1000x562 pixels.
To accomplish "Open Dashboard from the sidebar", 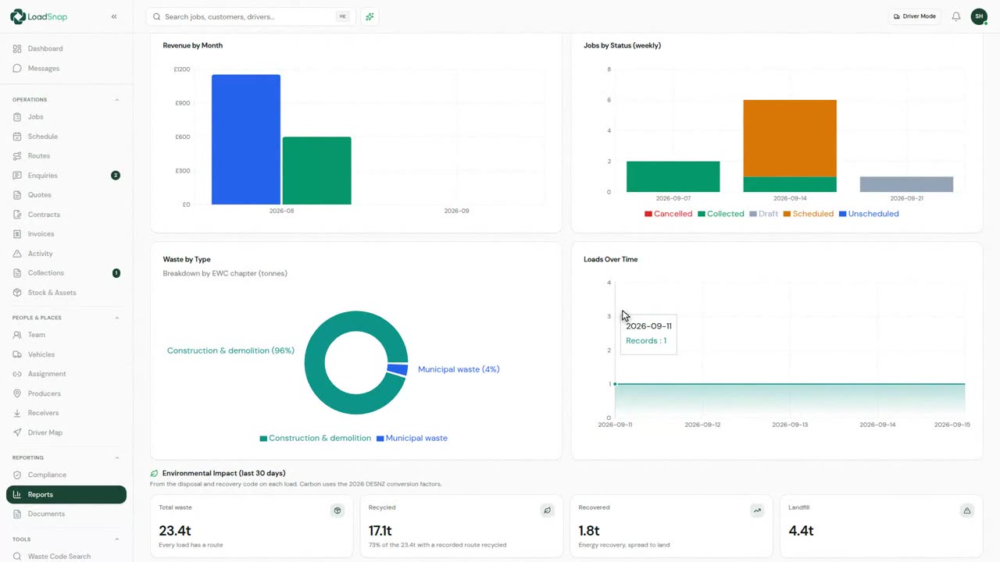I will 66,48.
